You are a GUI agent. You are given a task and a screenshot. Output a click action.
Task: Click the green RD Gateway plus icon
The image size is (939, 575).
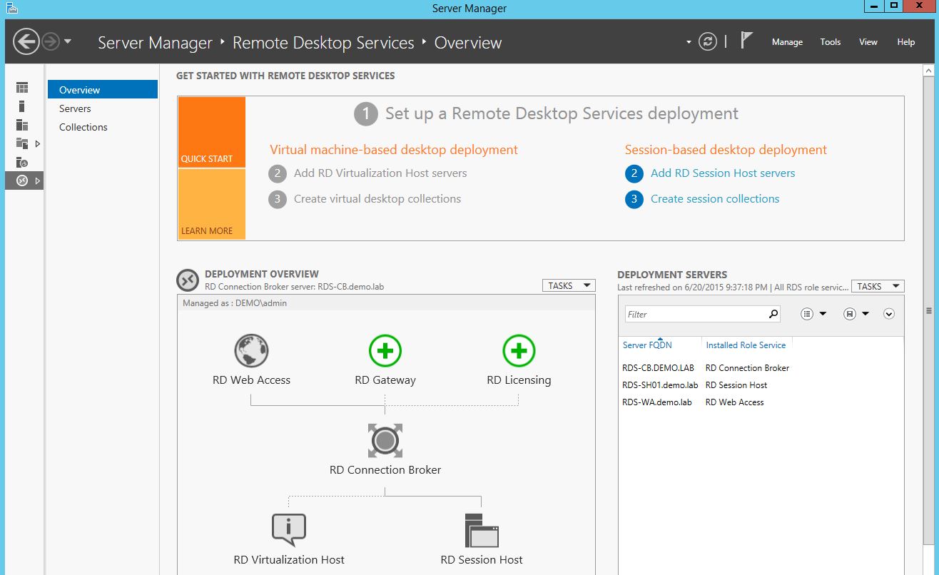pyautogui.click(x=385, y=351)
